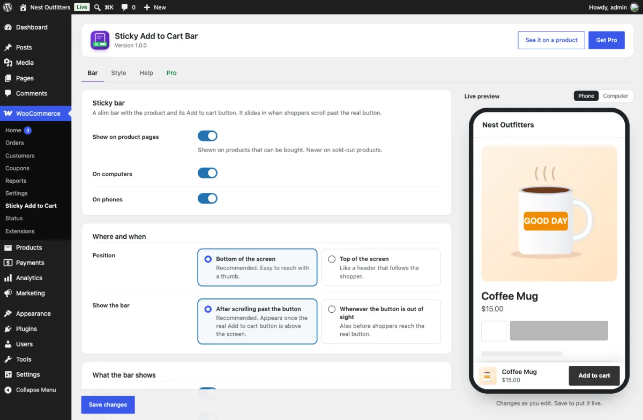Viewport: 643px width, 420px height.
Task: Click the Version 1.0.0 text
Action: 131,46
